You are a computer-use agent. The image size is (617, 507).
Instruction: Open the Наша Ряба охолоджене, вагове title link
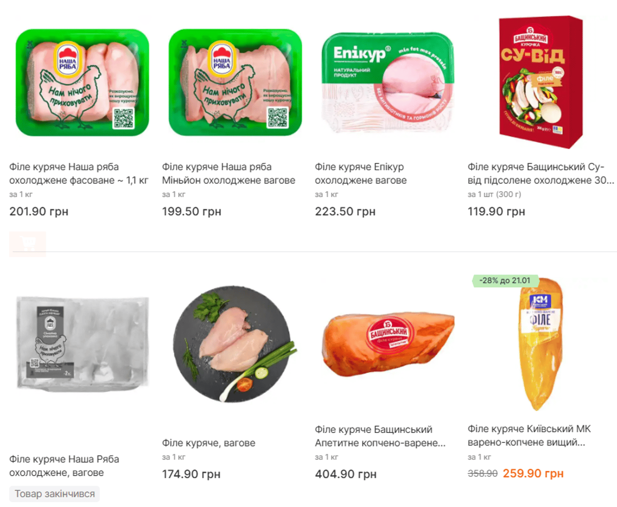64,466
